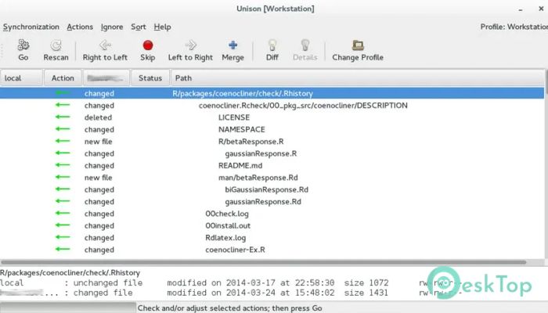
Task: Click the local column header
Action: point(21,78)
